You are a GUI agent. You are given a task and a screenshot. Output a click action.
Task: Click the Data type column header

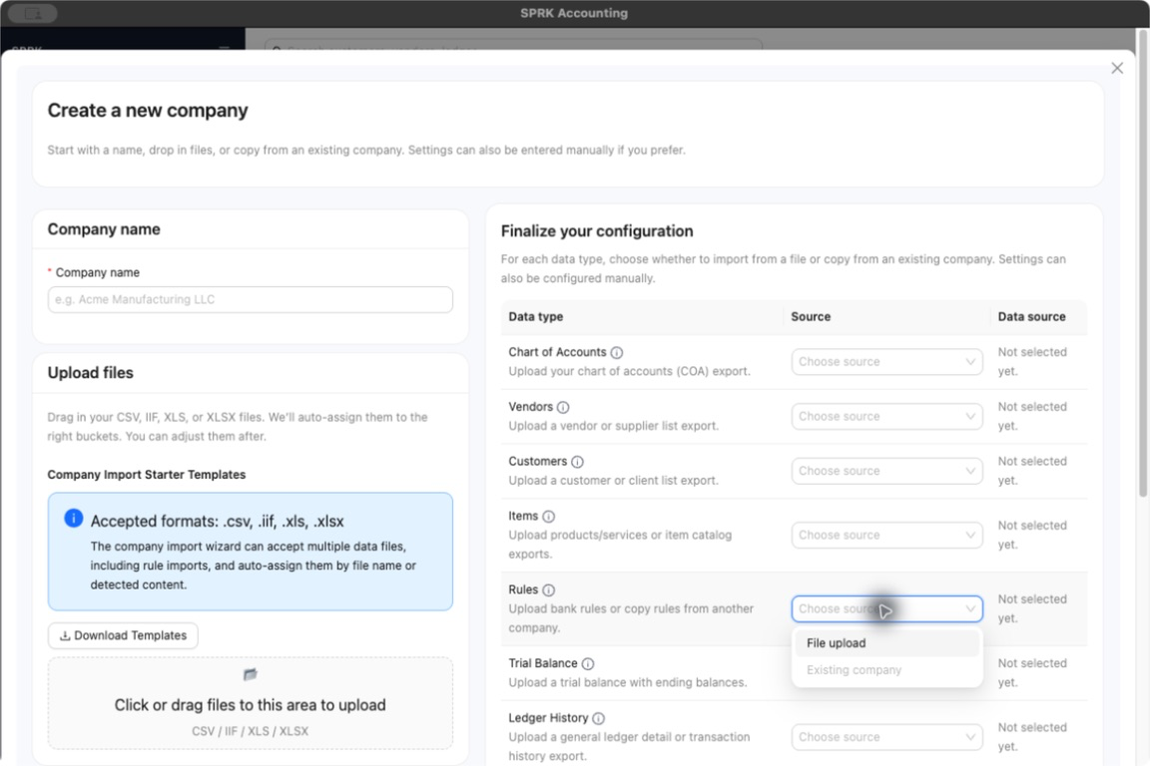coord(536,316)
